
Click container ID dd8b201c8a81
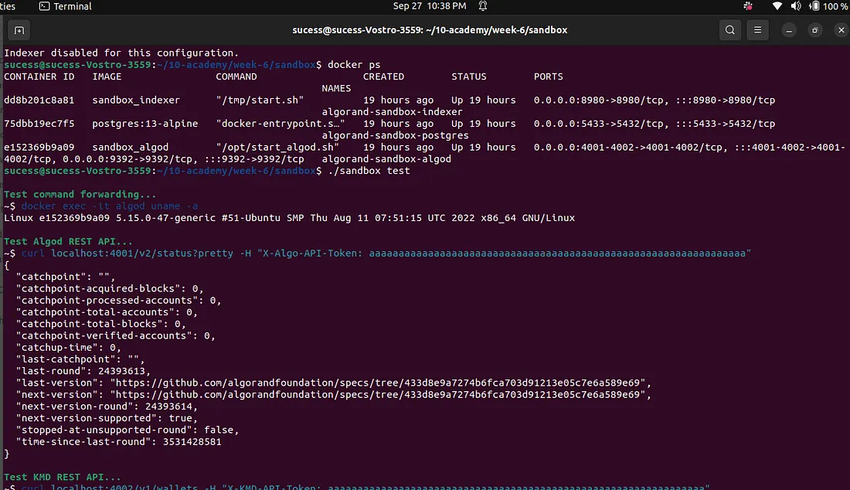coord(39,100)
